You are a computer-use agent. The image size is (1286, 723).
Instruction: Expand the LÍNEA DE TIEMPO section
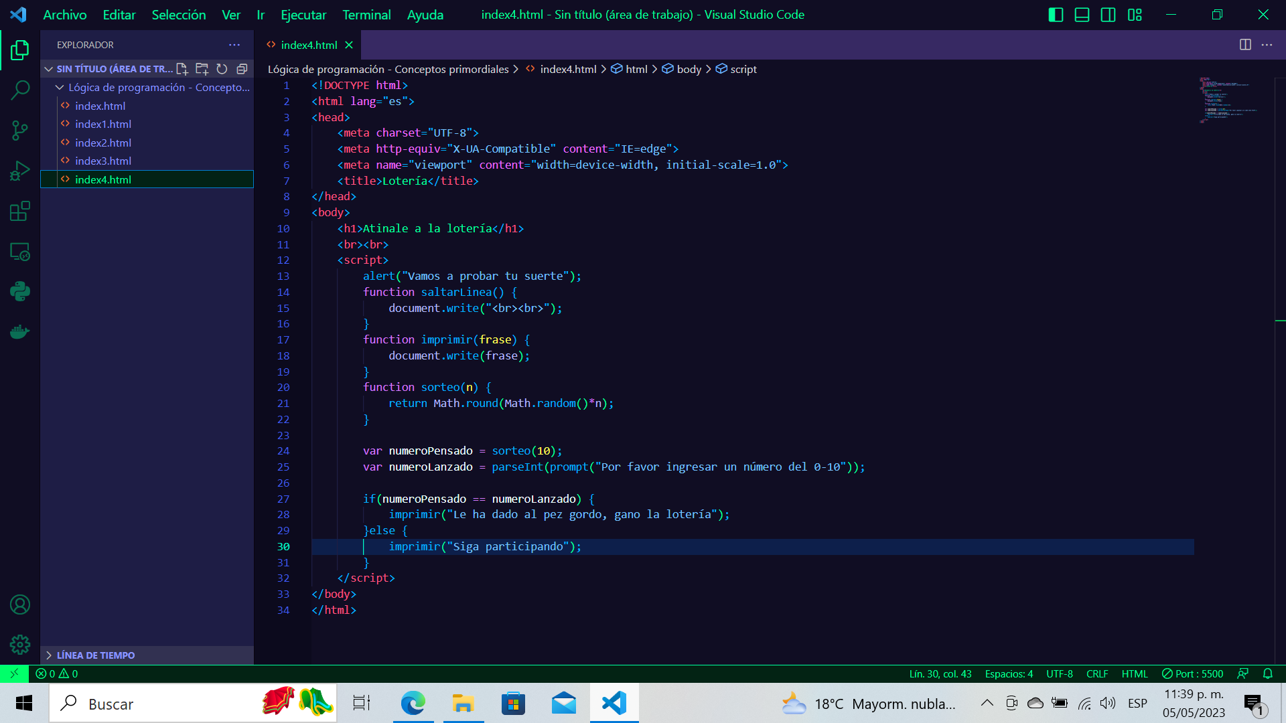pyautogui.click(x=147, y=655)
